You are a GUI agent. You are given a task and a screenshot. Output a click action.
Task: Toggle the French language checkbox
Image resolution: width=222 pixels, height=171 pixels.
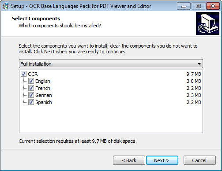(31, 88)
